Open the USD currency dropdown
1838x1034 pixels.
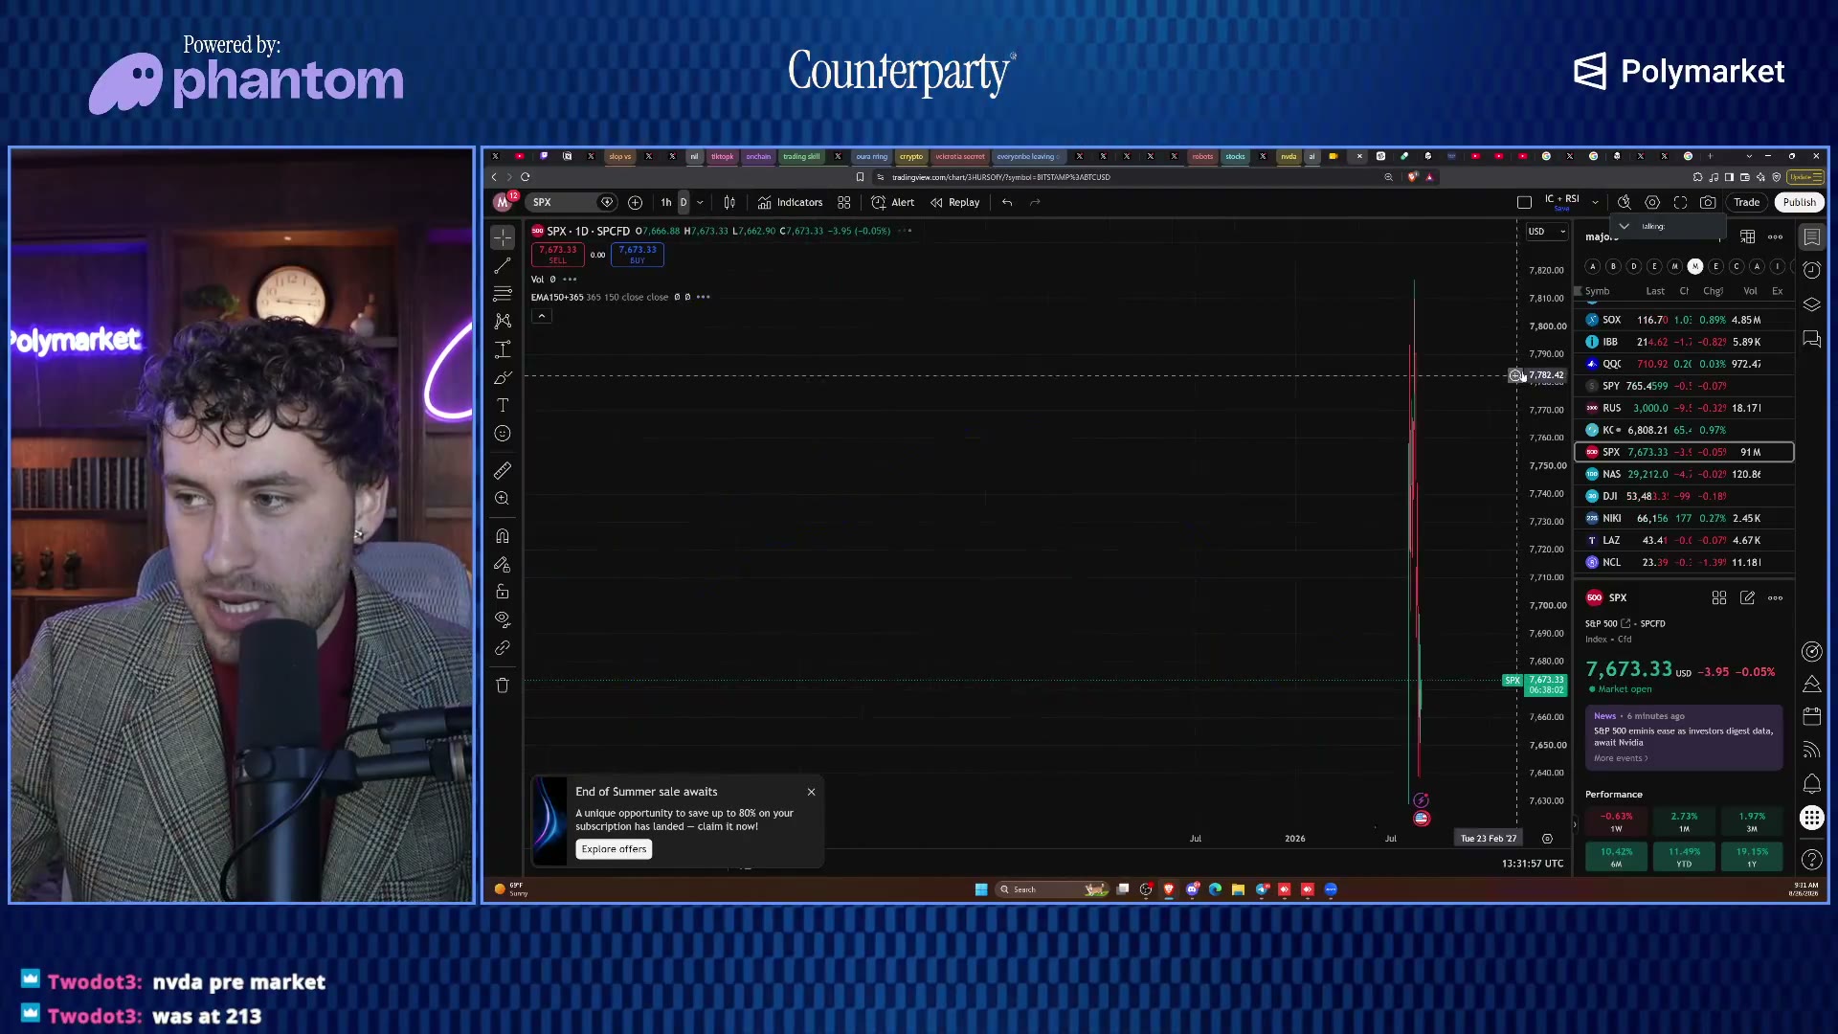tap(1546, 232)
